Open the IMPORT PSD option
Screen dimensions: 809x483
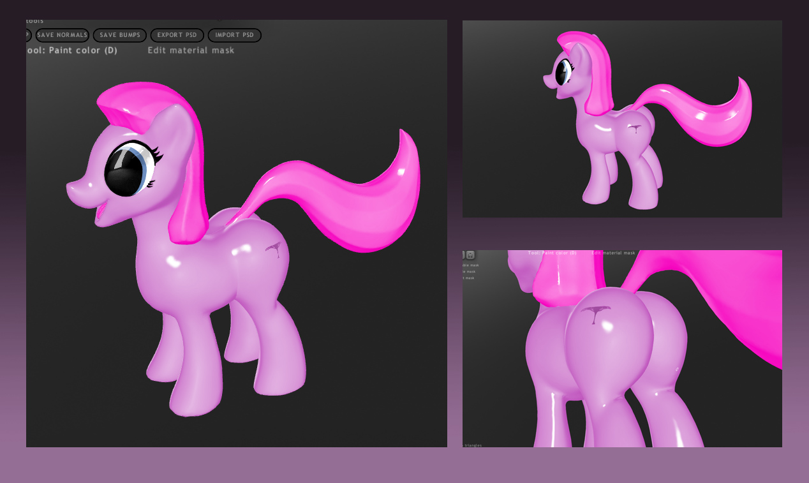[235, 35]
